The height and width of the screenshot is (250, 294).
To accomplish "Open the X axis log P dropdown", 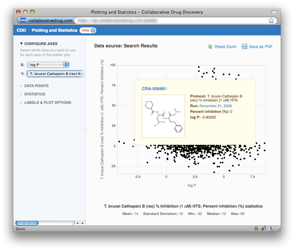I will point(48,65).
